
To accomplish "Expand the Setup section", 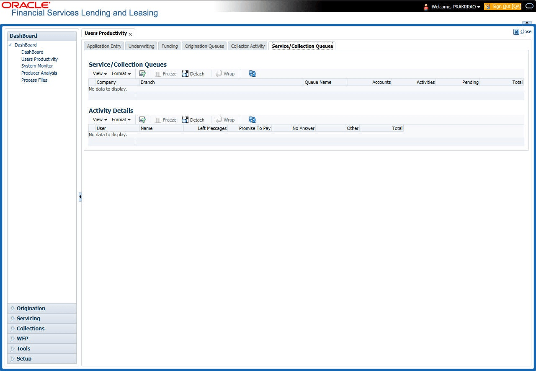I will tap(42, 359).
